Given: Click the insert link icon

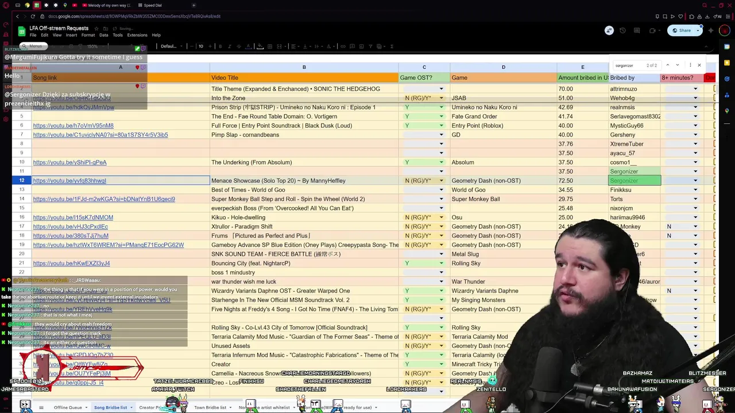Looking at the screenshot, I should (343, 46).
